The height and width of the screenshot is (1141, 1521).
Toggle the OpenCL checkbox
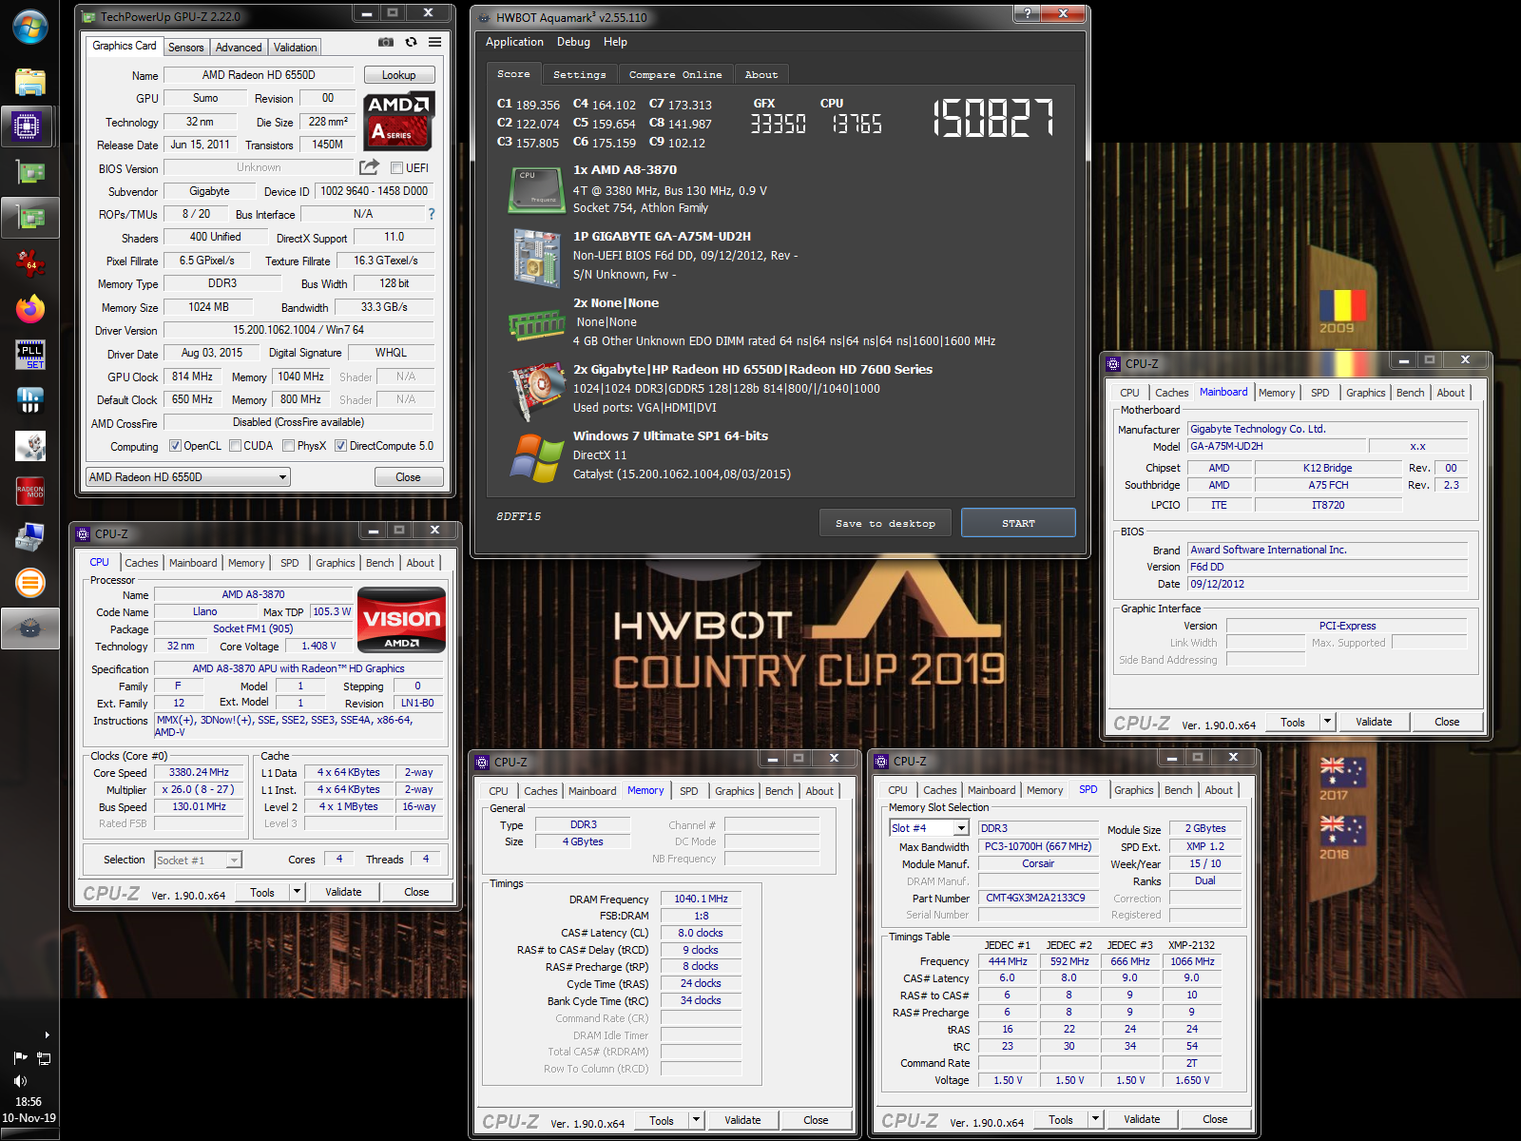[x=175, y=446]
